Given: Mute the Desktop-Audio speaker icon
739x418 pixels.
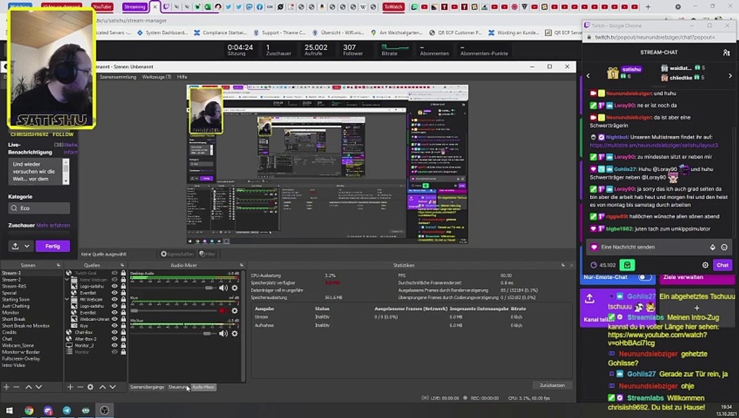Looking at the screenshot, I should coord(223,288).
